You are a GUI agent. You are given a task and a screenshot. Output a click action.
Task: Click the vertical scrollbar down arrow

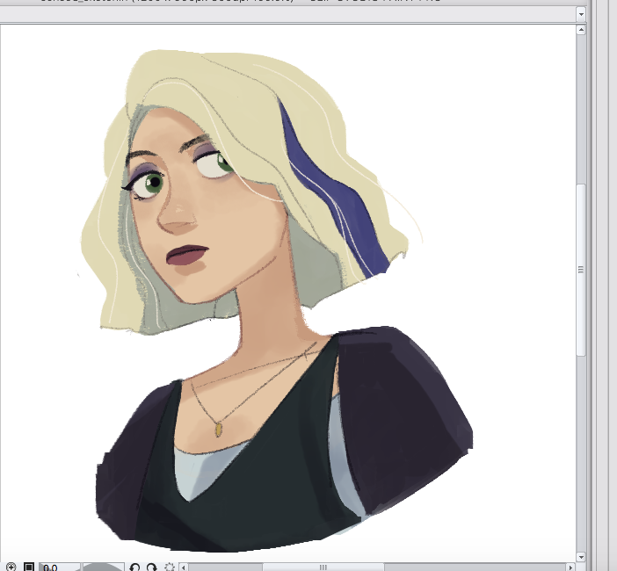pyautogui.click(x=581, y=557)
